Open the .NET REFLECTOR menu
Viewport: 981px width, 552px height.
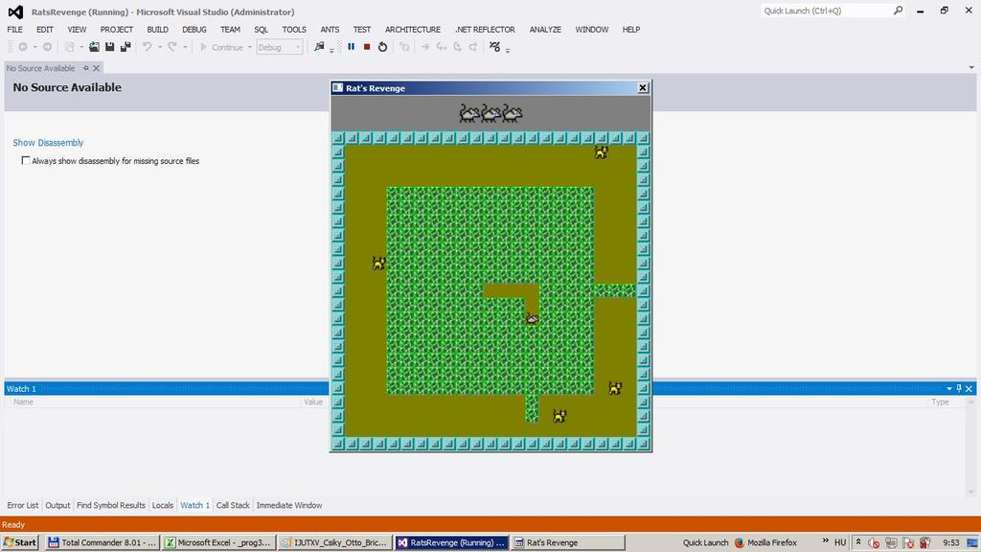click(485, 30)
